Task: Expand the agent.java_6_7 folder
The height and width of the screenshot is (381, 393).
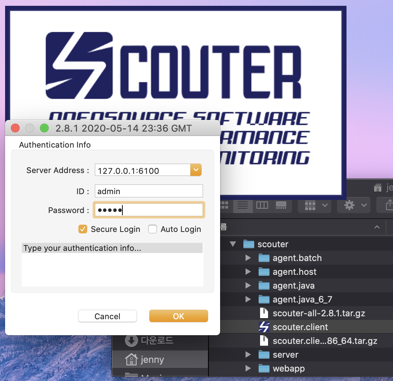Action: [248, 299]
